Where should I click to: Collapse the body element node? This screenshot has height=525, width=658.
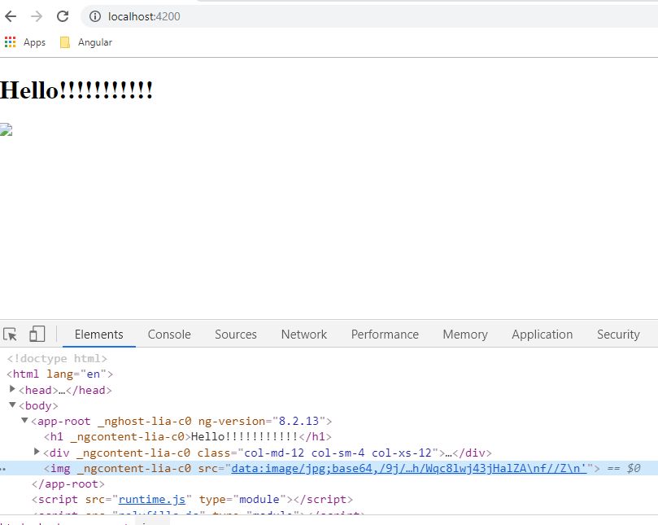click(x=12, y=405)
